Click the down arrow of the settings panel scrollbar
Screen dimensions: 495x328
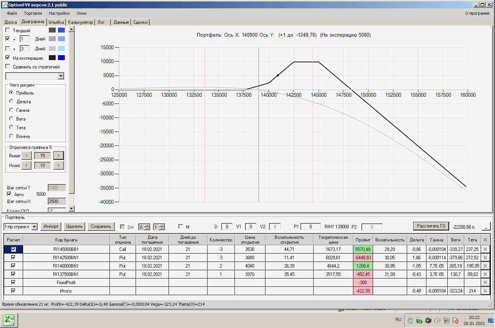(x=72, y=208)
